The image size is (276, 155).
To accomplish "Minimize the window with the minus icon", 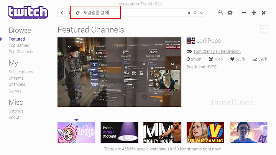I will (x=244, y=13).
